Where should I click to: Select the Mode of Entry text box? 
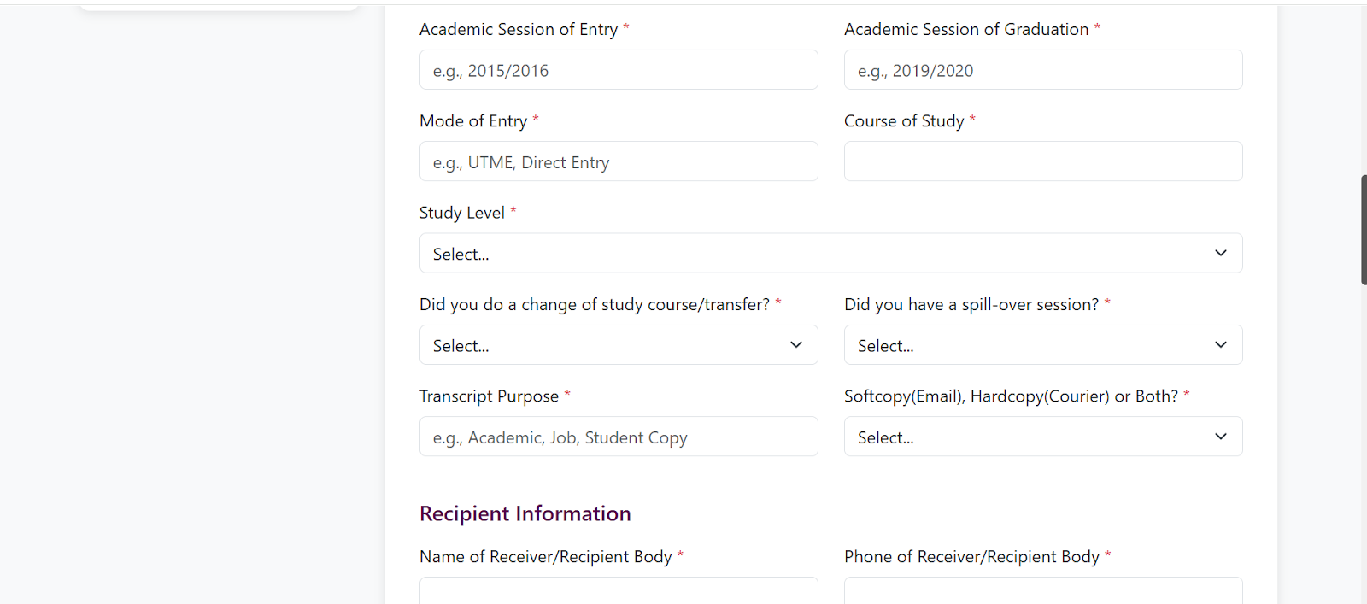tap(618, 161)
